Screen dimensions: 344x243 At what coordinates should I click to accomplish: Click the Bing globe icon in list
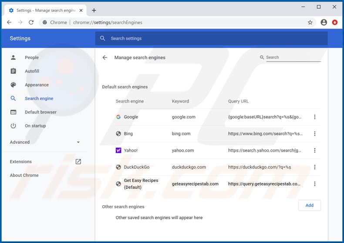tap(118, 134)
